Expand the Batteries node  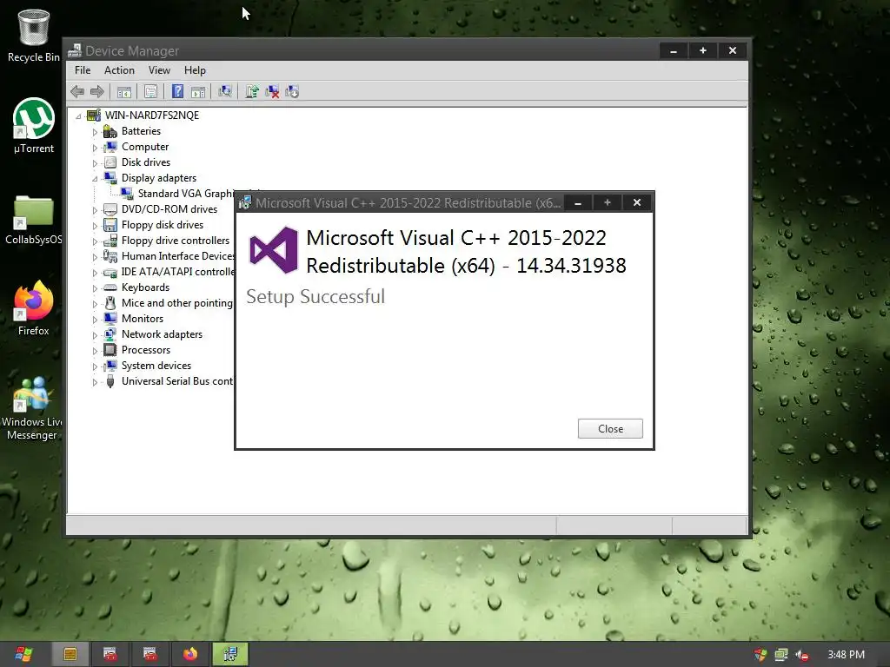point(95,132)
